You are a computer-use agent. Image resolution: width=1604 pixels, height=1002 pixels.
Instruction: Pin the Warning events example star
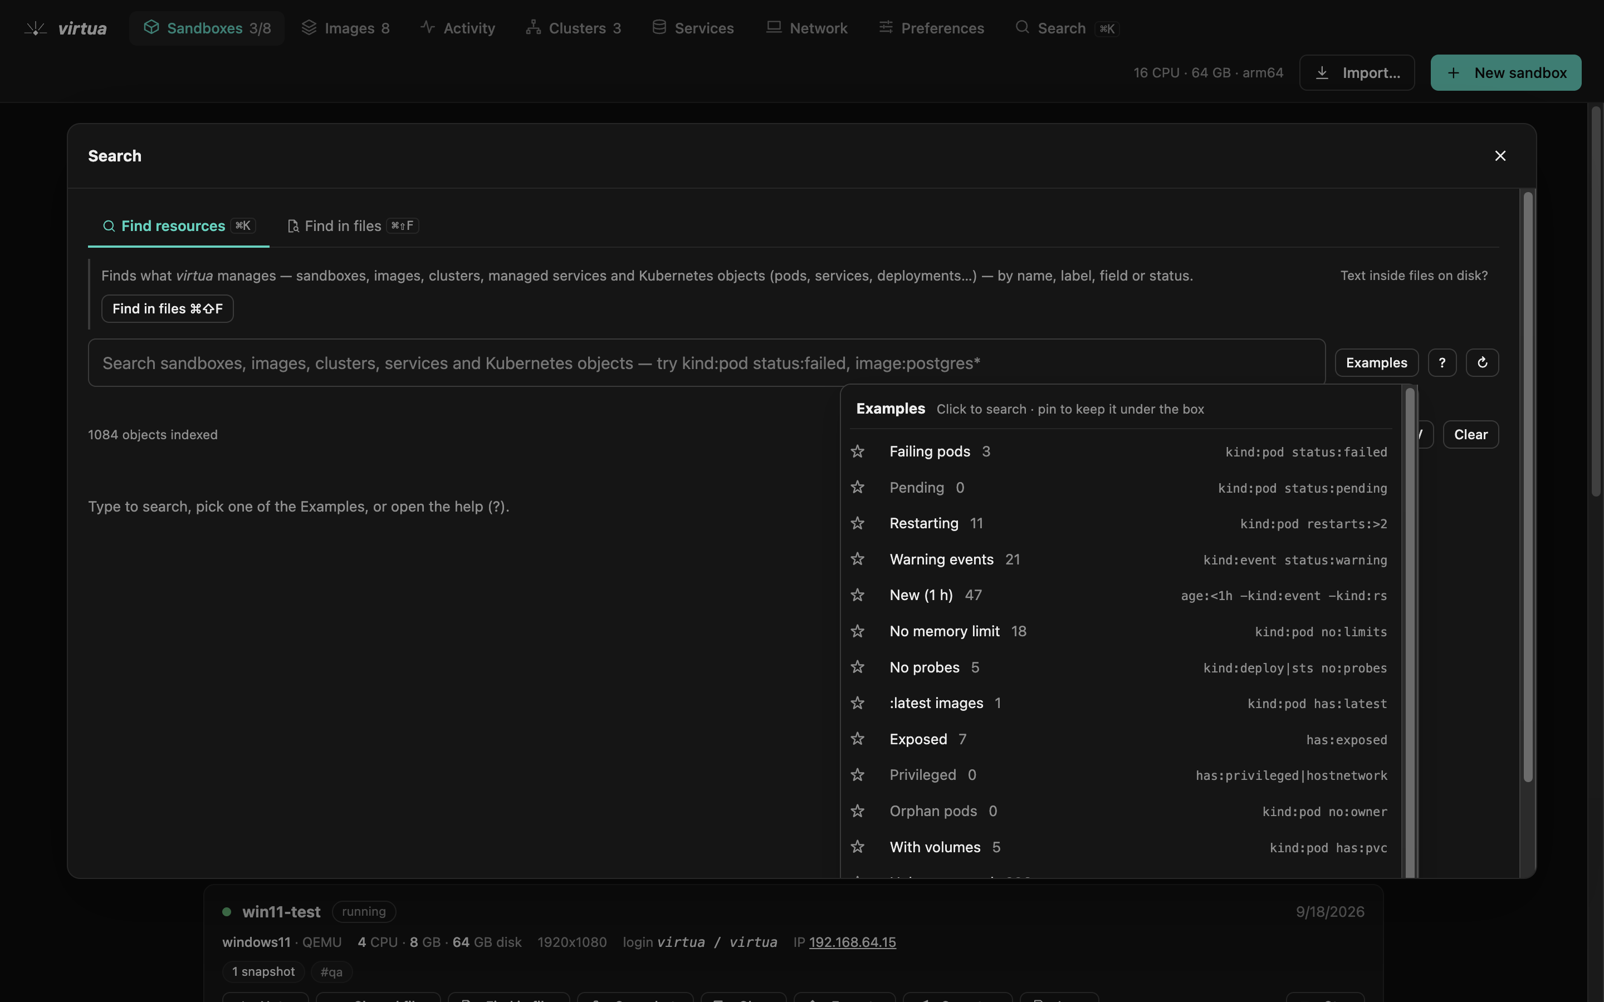(858, 559)
